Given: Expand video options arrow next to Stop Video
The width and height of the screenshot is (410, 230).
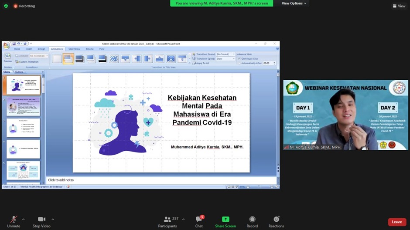Looking at the screenshot, I should click(52, 219).
